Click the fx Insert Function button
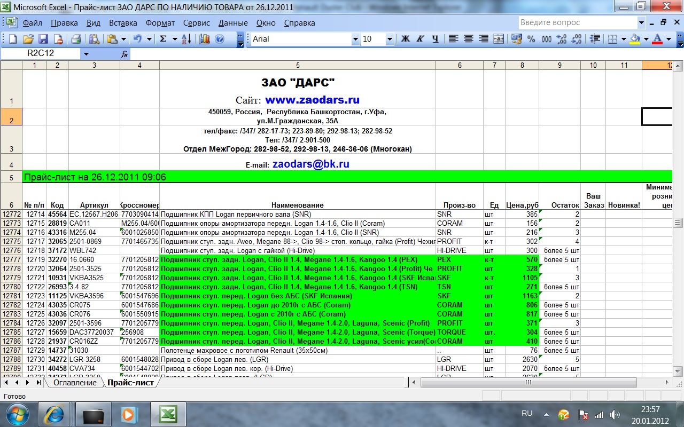Screen dimensions: 684x427 pos(125,54)
